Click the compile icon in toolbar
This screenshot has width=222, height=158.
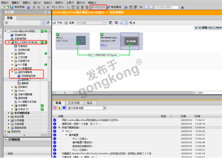[x=68, y=7]
